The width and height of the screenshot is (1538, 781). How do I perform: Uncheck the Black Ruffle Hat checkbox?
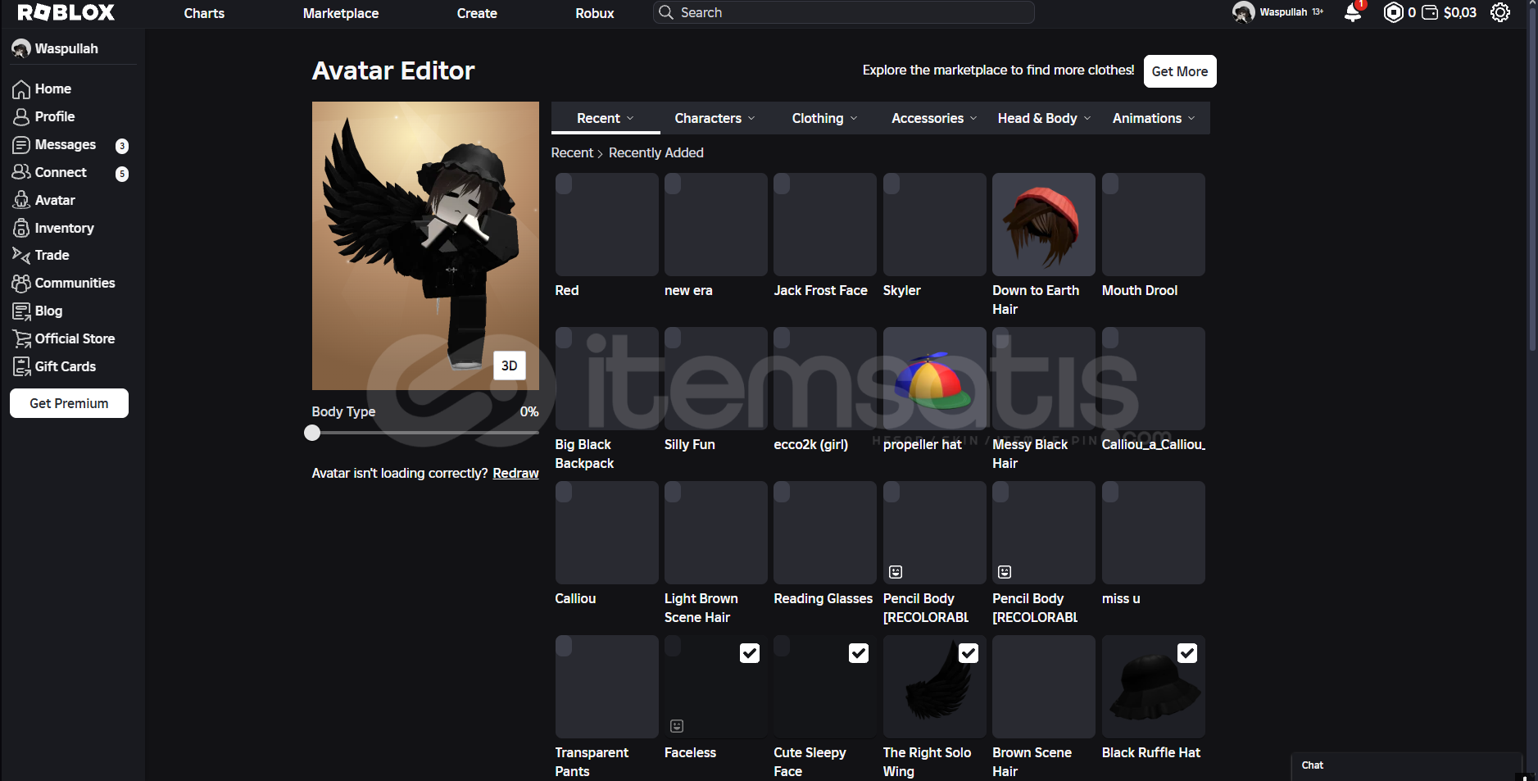tap(1187, 653)
